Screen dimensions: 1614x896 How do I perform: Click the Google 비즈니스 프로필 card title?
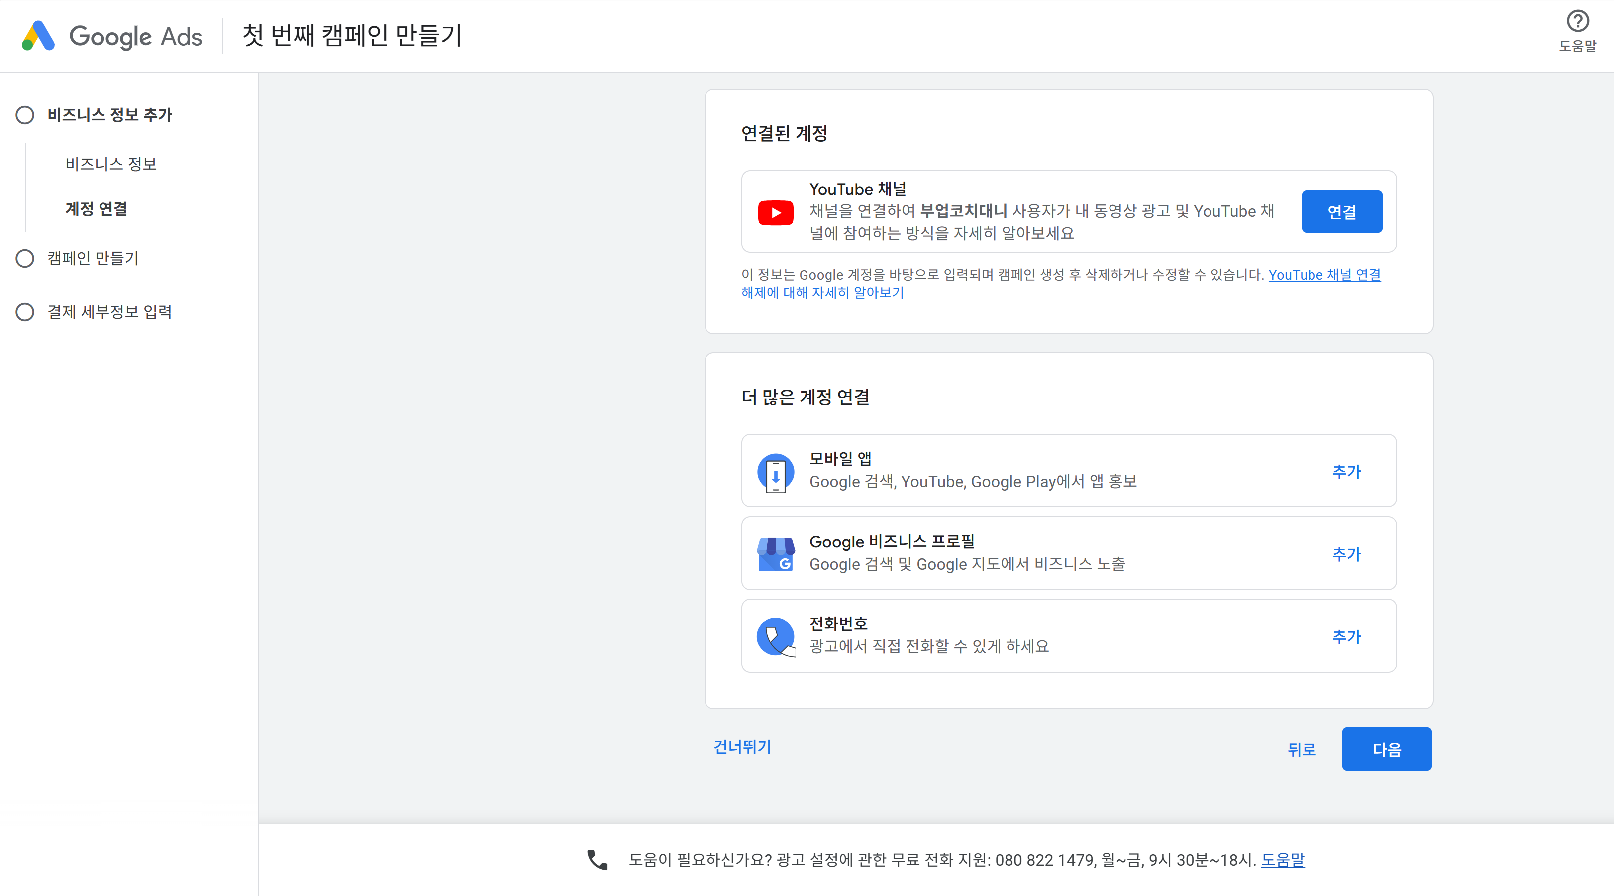(892, 541)
